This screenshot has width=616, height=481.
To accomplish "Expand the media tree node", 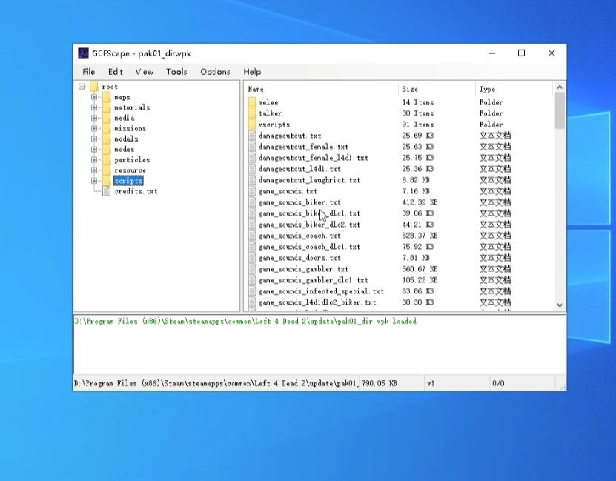I will (94, 118).
